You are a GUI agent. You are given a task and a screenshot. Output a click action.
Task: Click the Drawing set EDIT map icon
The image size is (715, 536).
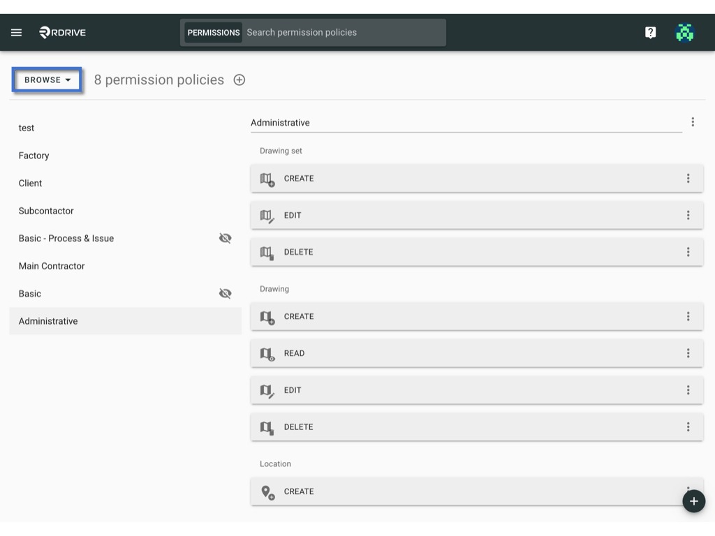tap(267, 216)
